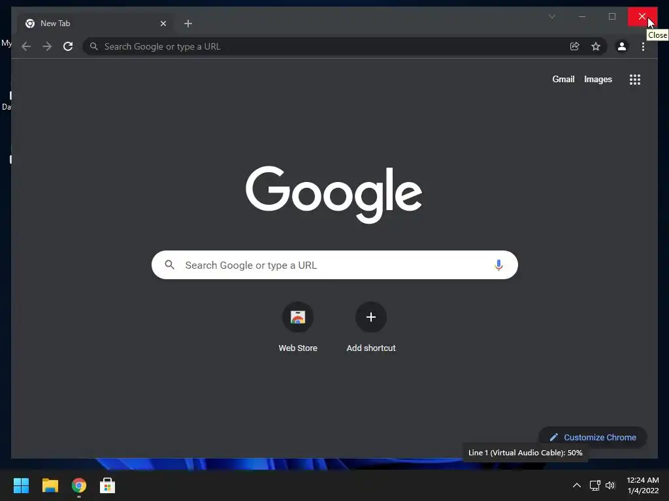The image size is (669, 501).
Task: Click the network tray icon
Action: [595, 485]
